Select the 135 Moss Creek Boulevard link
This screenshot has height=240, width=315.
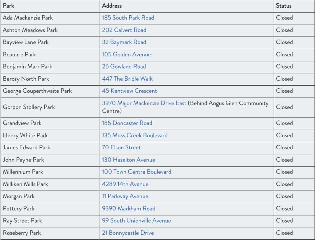tap(134, 135)
